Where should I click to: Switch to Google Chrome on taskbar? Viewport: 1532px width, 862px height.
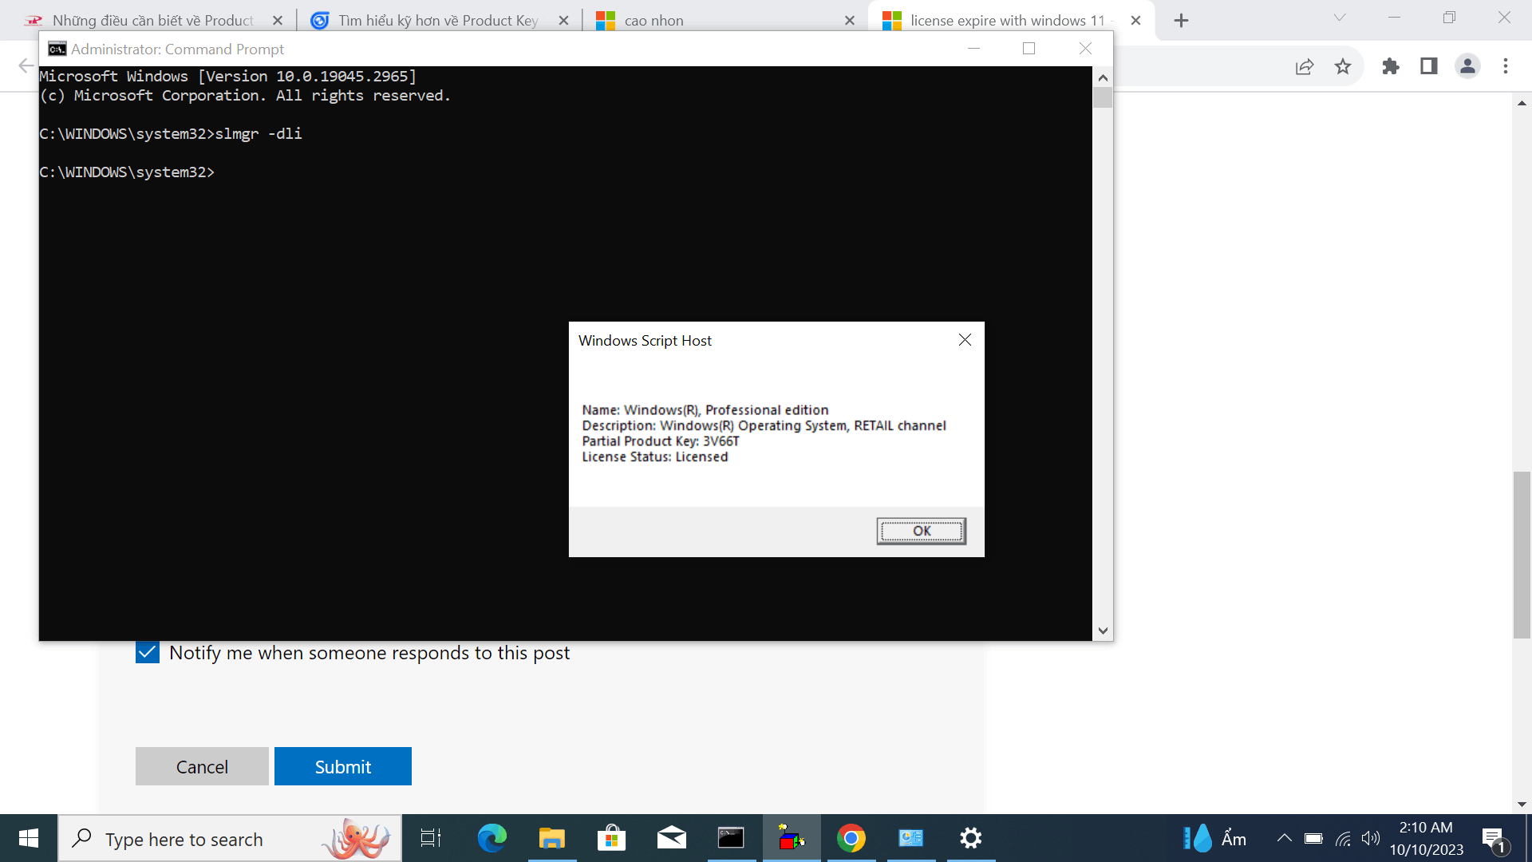[851, 838]
